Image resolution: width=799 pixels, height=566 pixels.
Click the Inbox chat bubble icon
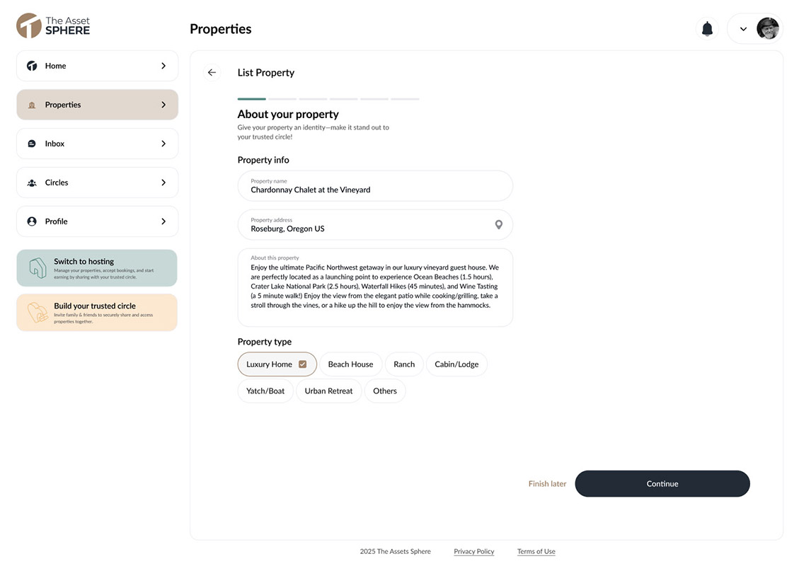click(32, 144)
